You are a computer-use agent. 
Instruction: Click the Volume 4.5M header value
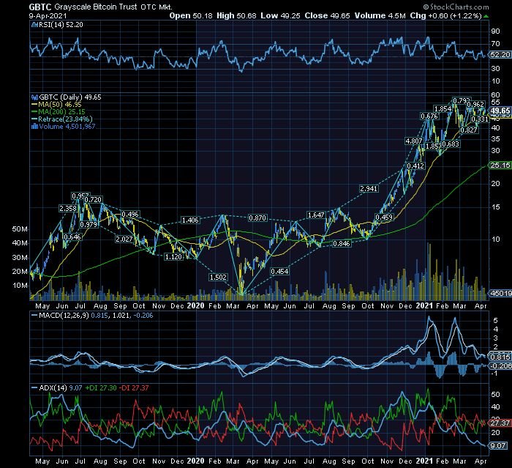(380, 15)
